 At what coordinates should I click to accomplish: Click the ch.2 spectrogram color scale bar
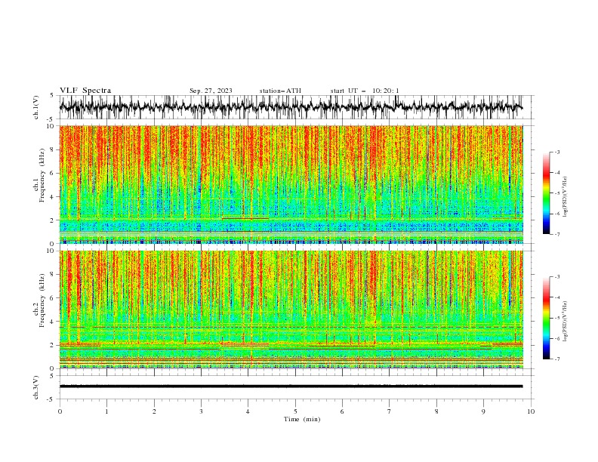point(547,318)
